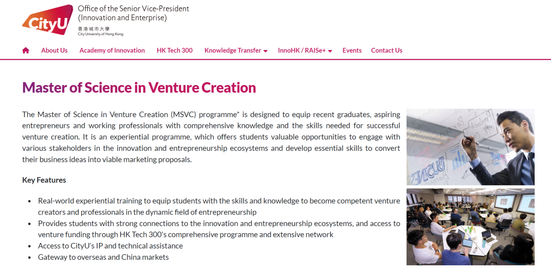
Task: Expand the Knowledge Transfer dropdown
Action: pos(236,50)
